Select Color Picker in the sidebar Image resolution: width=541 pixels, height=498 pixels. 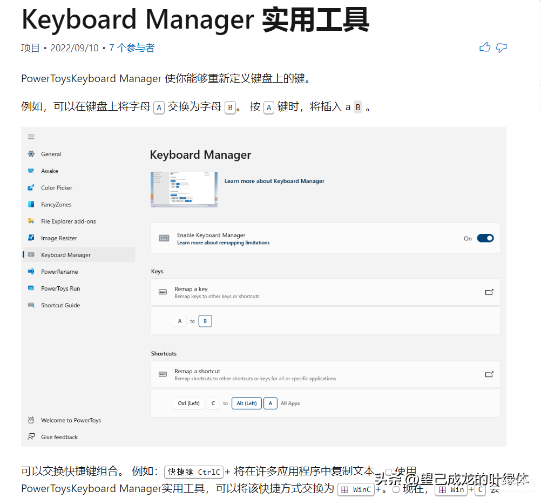57,188
